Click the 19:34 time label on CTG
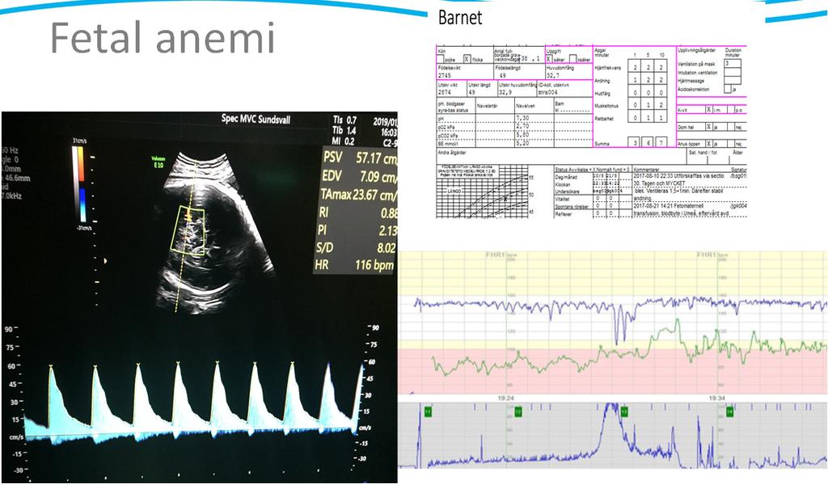Viewport: 828px width, 484px height. click(716, 398)
